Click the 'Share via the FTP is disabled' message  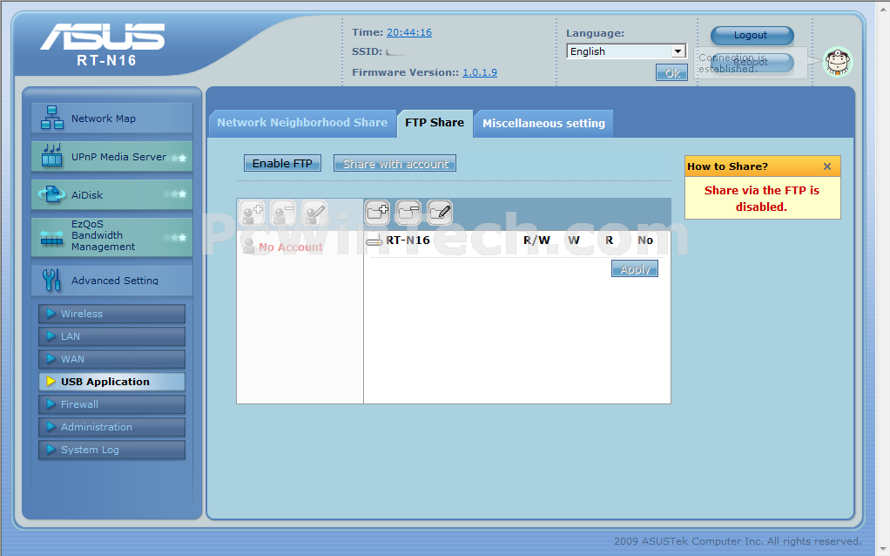point(762,199)
